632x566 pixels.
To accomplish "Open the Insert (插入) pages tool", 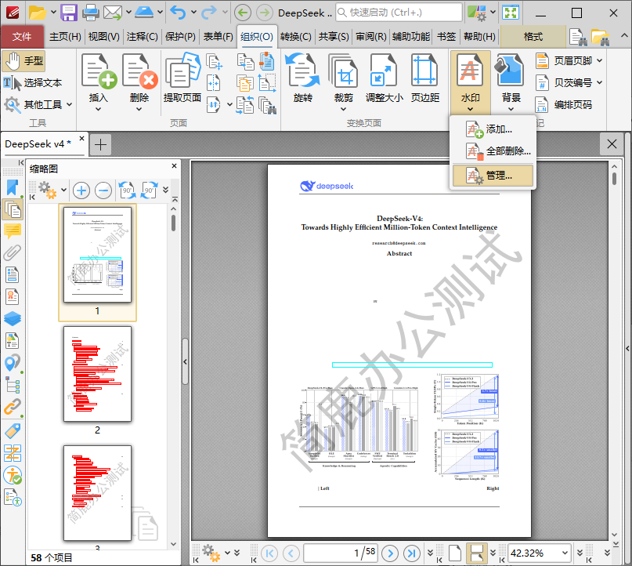I will (99, 77).
